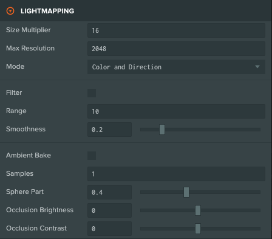
Task: Enable the Ambient Bake checkbox
Action: pyautogui.click(x=92, y=156)
